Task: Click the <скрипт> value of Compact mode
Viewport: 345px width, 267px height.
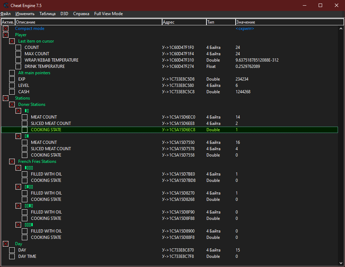Action: coord(245,28)
